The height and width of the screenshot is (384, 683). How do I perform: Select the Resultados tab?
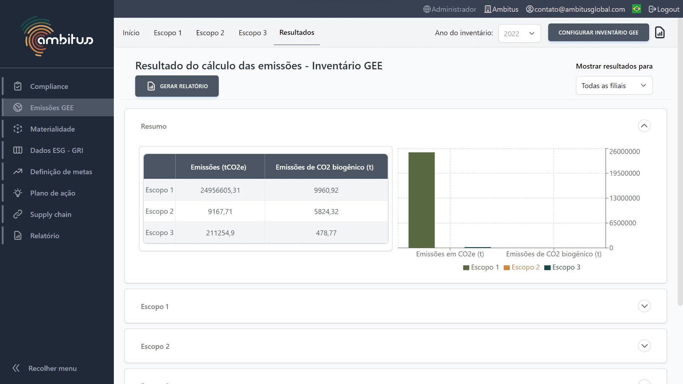click(x=297, y=32)
